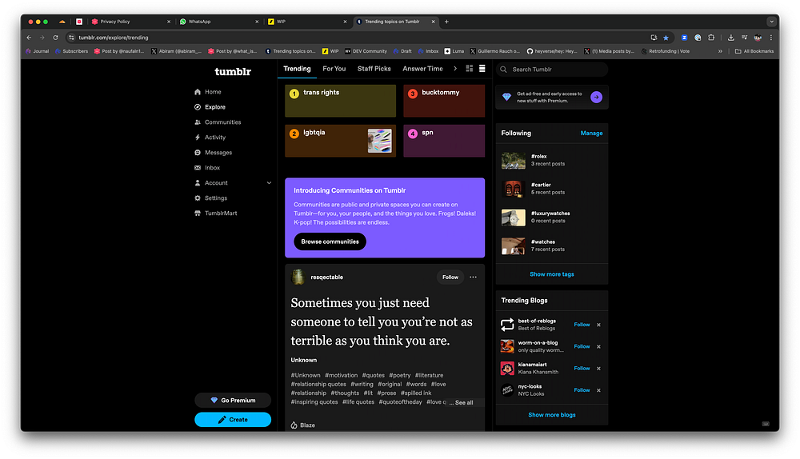Open the browser extensions puzzle icon
The height and width of the screenshot is (459, 800).
(711, 38)
